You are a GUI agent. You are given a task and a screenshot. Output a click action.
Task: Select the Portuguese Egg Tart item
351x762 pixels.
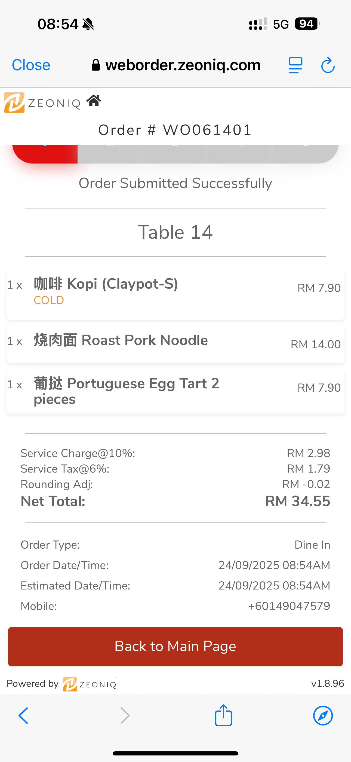pos(175,391)
